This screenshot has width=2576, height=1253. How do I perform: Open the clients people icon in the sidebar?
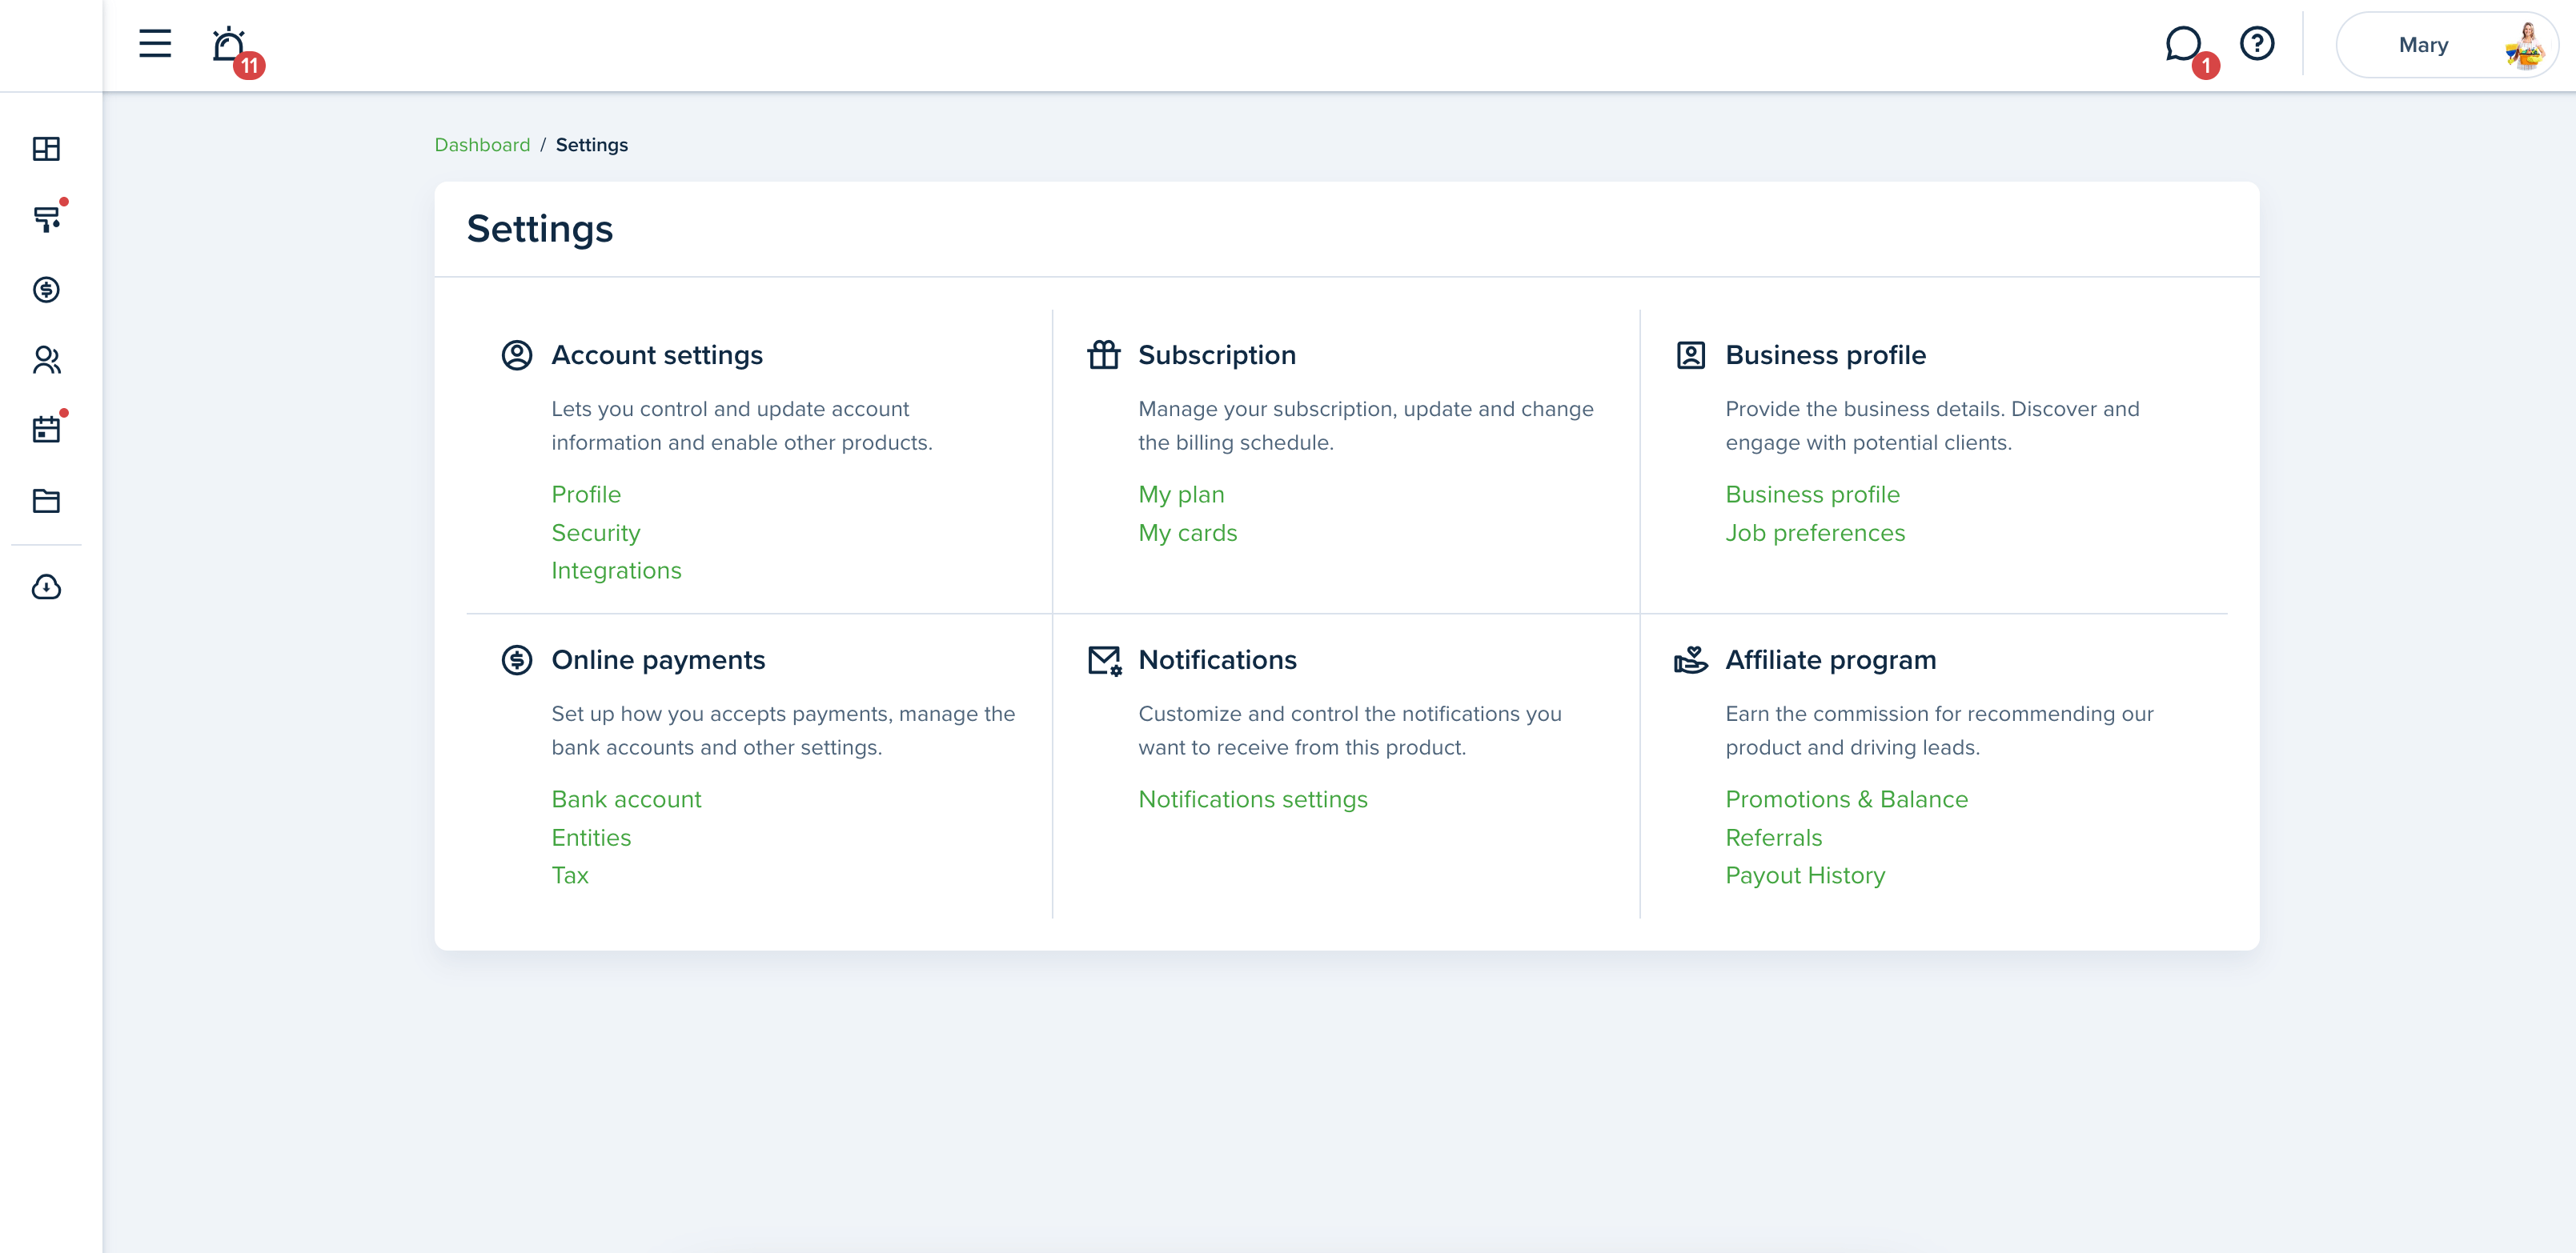coord(46,360)
